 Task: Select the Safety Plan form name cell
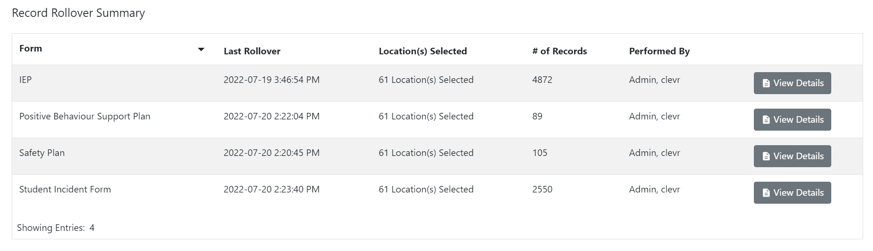click(x=42, y=153)
